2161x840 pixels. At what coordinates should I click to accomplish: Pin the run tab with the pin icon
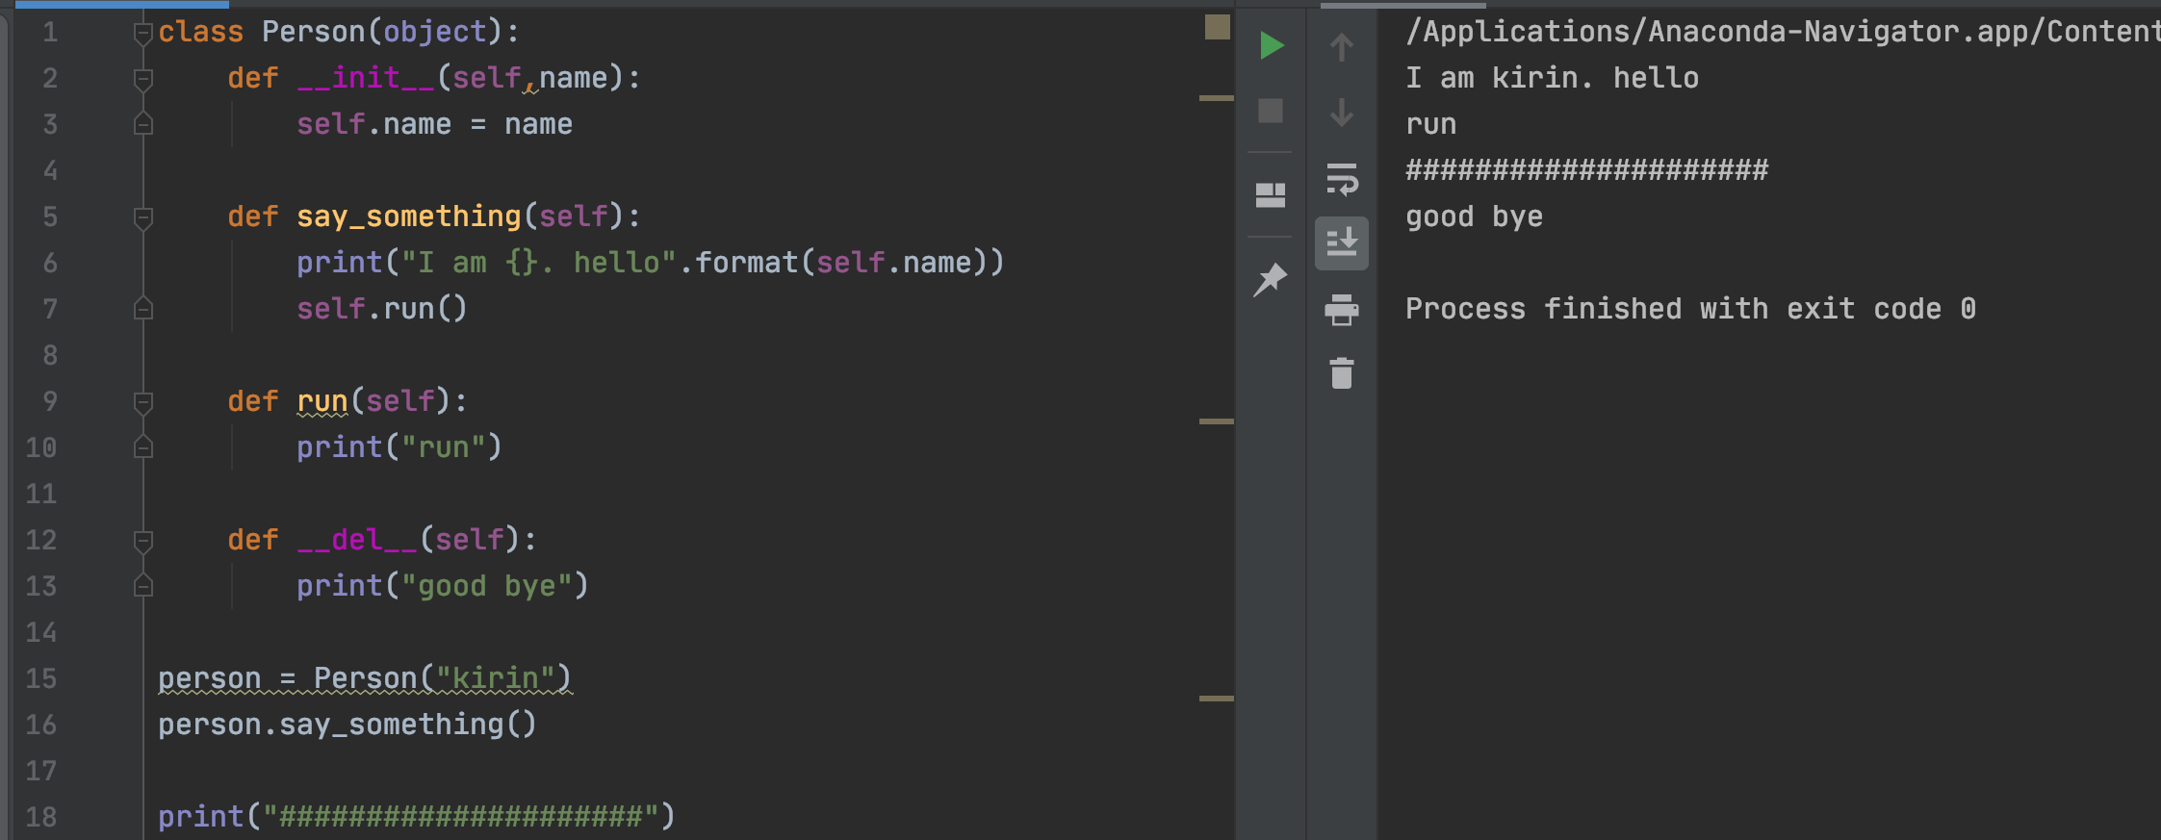tap(1271, 280)
